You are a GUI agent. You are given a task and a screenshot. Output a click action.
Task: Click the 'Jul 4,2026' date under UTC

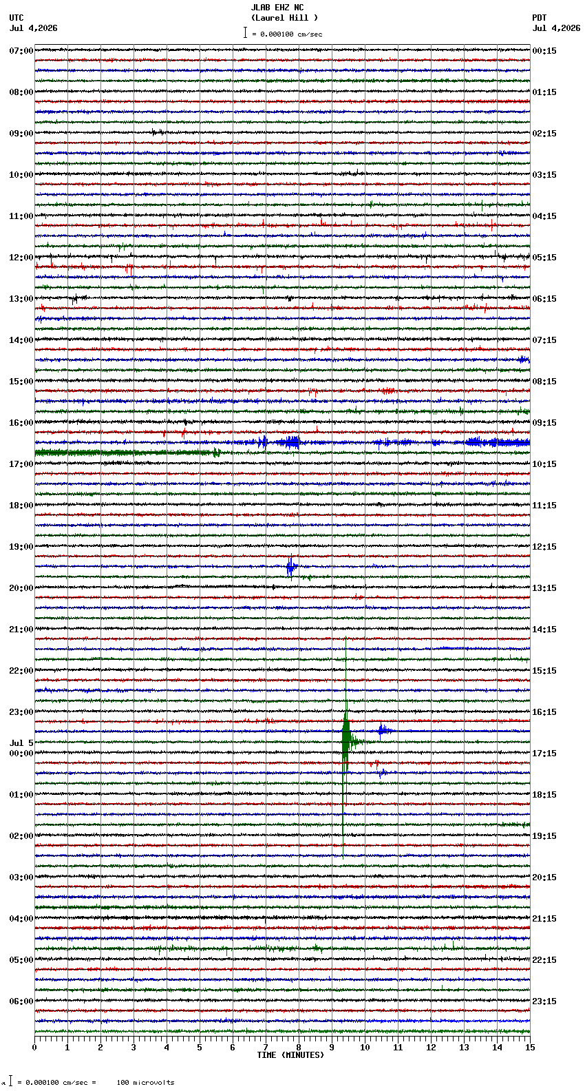[34, 28]
